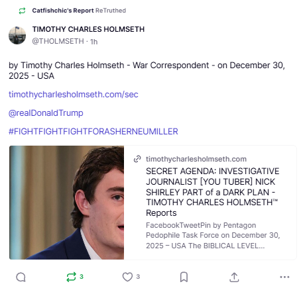
Task: Click the ReTruthed arrows icon at top
Action: coord(22,11)
